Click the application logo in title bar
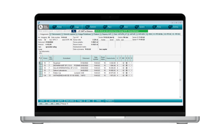220x137 pixels. 39,23
